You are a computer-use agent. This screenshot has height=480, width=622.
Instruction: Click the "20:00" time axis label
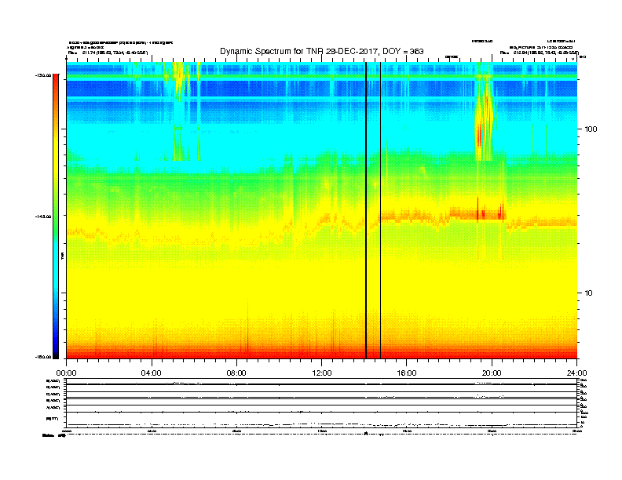[492, 373]
